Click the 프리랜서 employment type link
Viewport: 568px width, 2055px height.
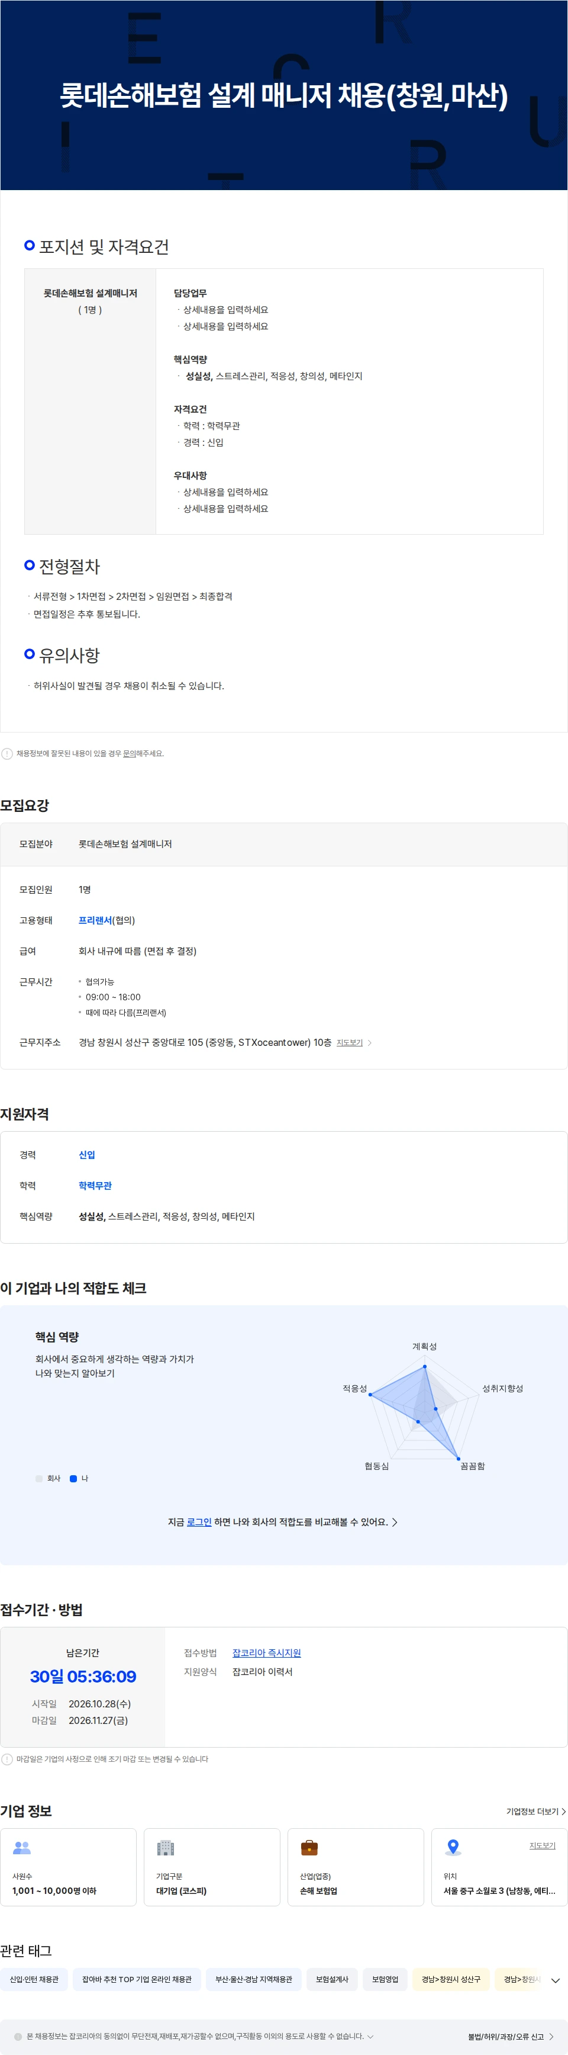[x=96, y=920]
